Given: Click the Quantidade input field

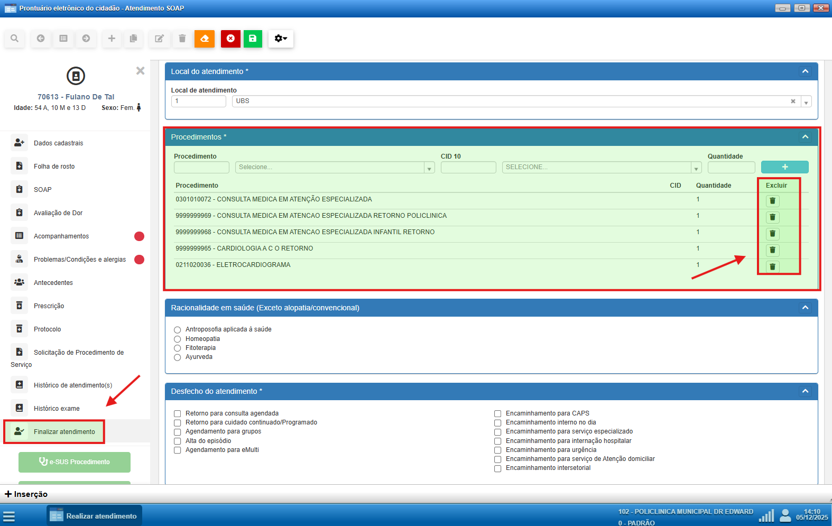Looking at the screenshot, I should point(731,168).
